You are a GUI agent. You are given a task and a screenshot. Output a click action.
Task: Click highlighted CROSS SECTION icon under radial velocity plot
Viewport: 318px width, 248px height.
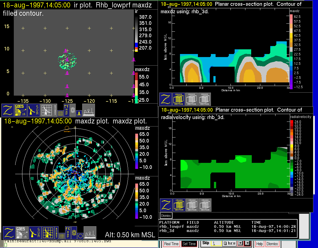(179, 205)
